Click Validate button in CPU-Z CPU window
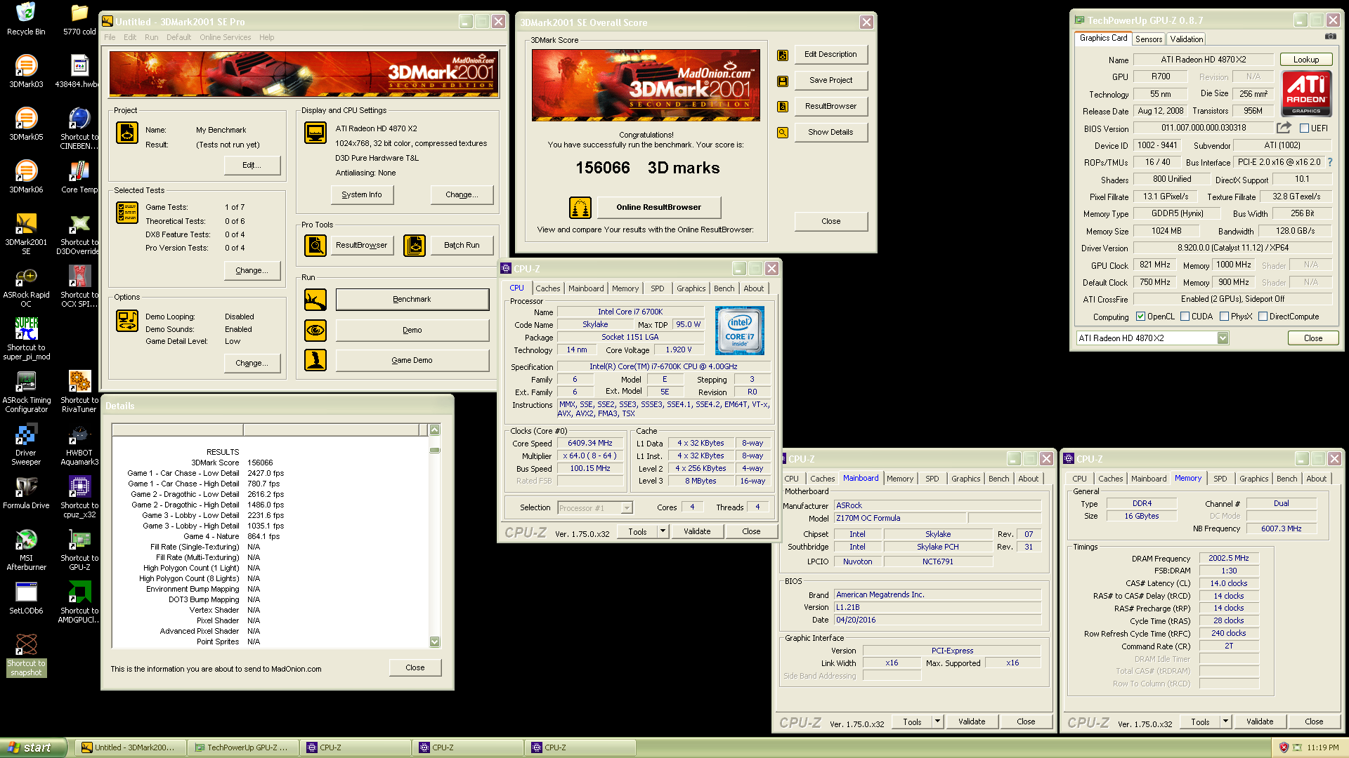The width and height of the screenshot is (1349, 758). click(x=697, y=531)
